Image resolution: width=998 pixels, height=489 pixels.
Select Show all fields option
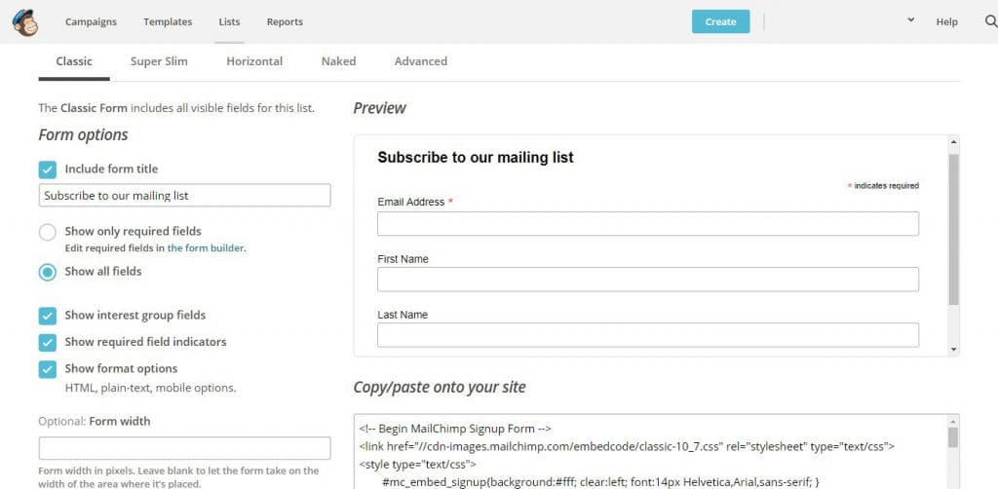coord(48,272)
